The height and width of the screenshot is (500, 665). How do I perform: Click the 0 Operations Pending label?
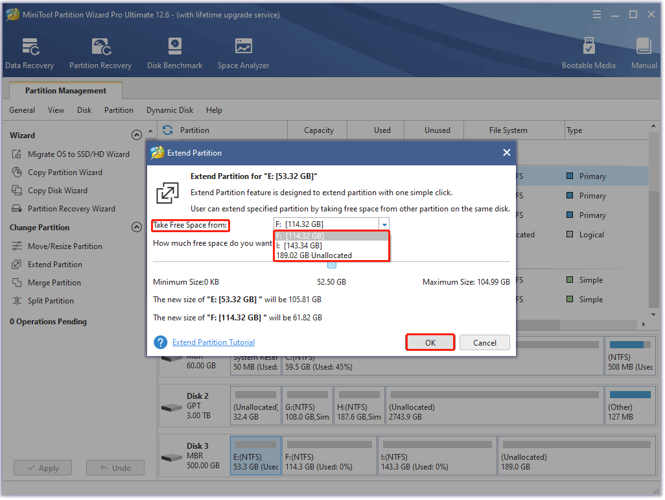[x=49, y=322]
